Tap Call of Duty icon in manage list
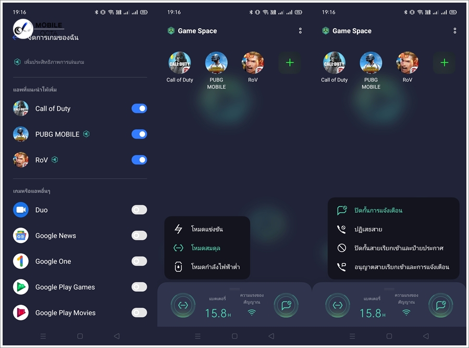This screenshot has height=348, width=469. 21,108
